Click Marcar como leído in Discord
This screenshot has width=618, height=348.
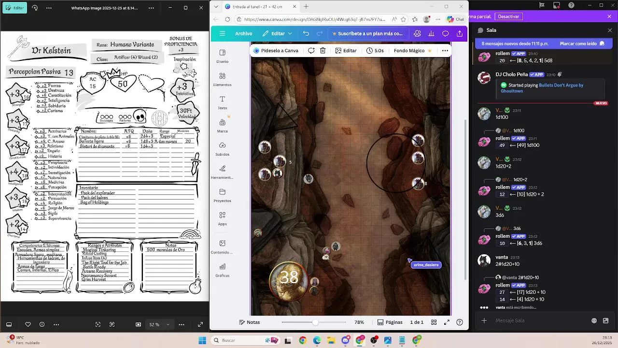pos(582,43)
